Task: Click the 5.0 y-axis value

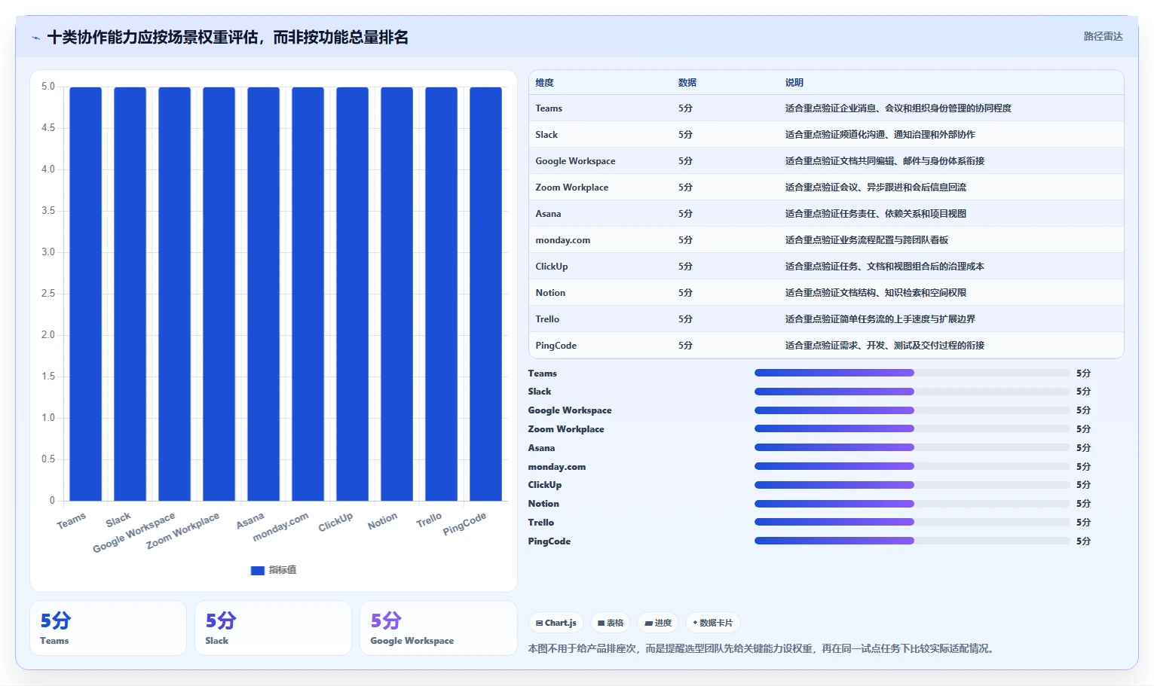Action: [48, 87]
